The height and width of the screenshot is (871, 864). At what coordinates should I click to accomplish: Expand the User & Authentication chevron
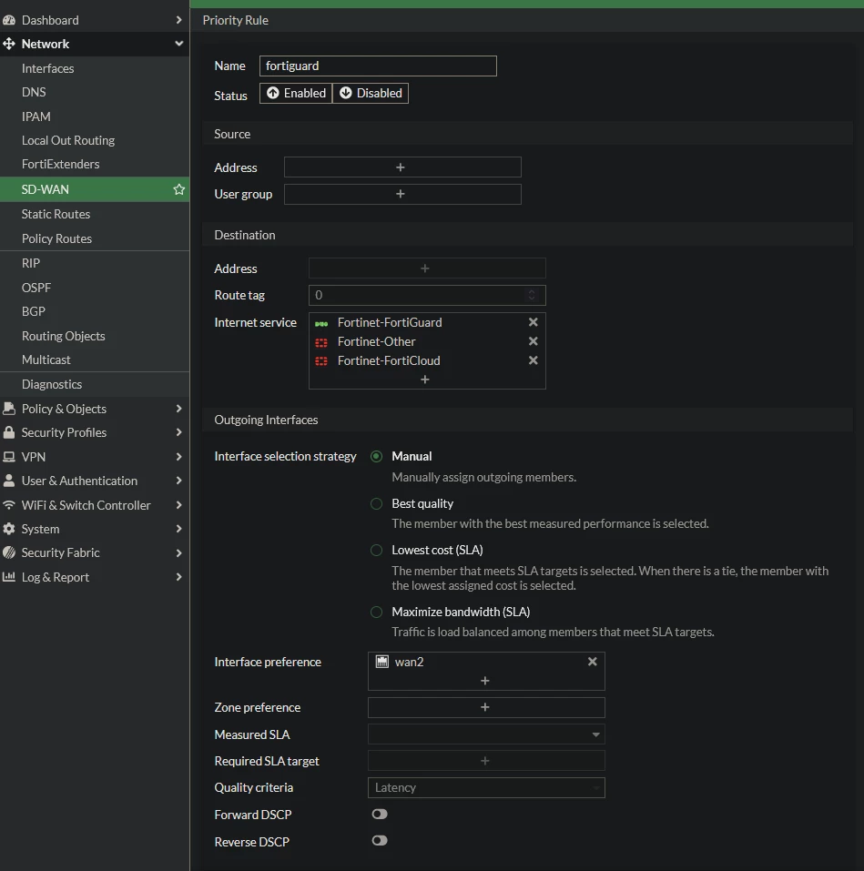tap(179, 481)
